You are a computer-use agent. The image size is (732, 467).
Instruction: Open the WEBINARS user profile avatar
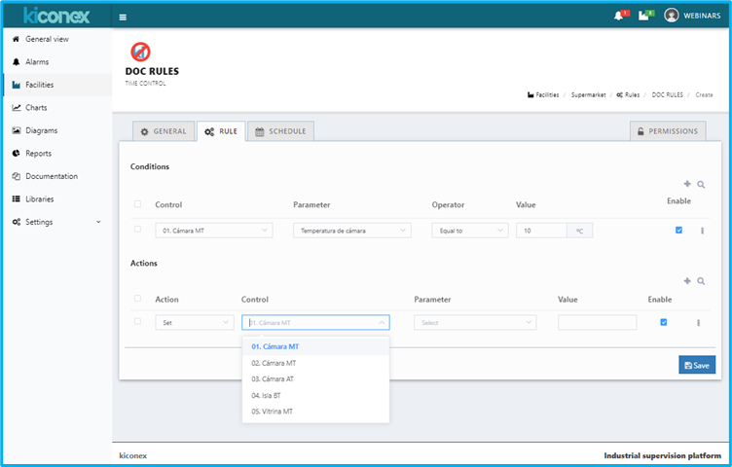tap(672, 16)
